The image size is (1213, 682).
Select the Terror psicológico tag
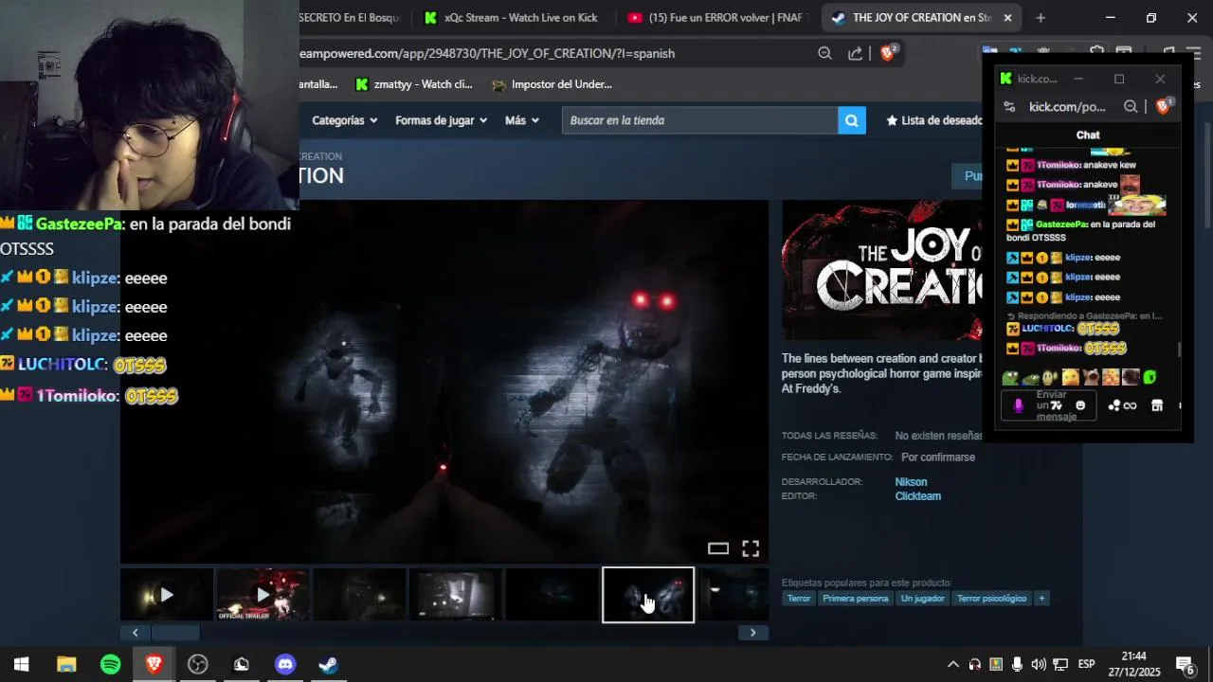point(991,598)
